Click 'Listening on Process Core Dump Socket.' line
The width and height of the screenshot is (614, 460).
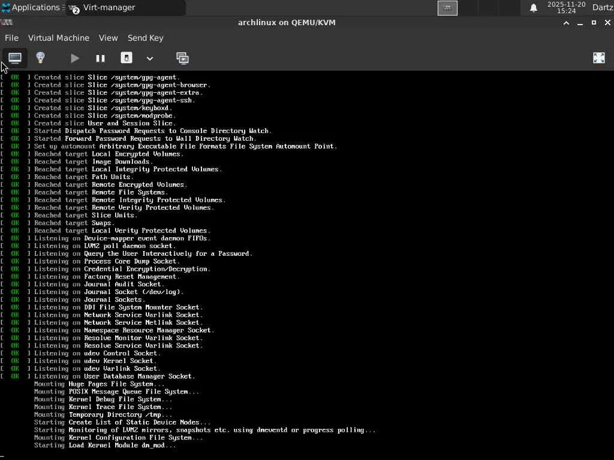[x=107, y=261]
